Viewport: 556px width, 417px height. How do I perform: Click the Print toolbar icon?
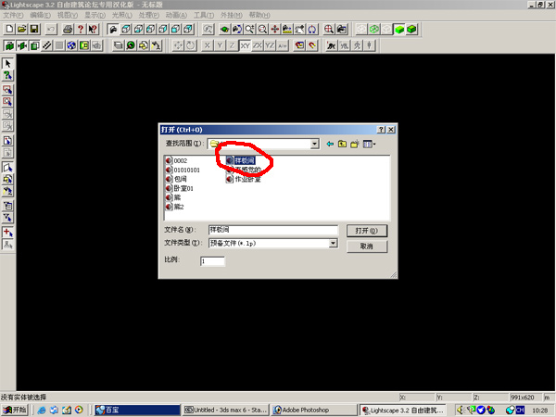[68, 29]
